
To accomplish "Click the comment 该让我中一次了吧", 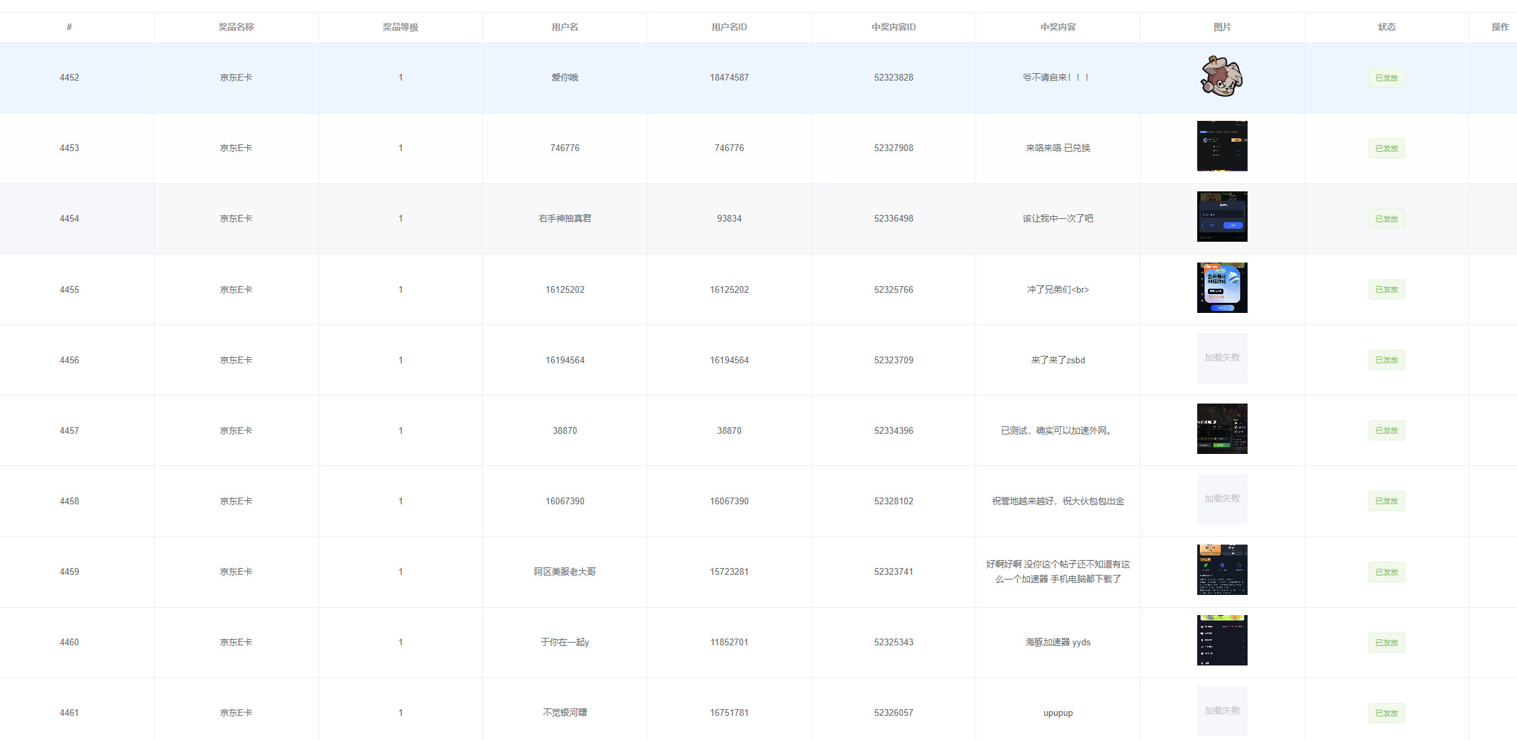I will (x=1058, y=218).
